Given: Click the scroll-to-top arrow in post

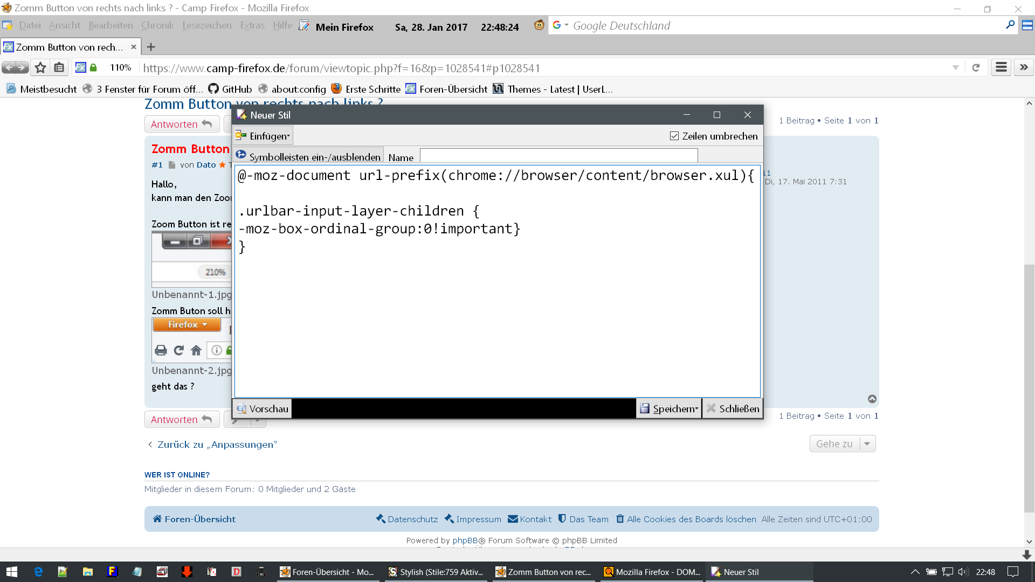Looking at the screenshot, I should [872, 399].
